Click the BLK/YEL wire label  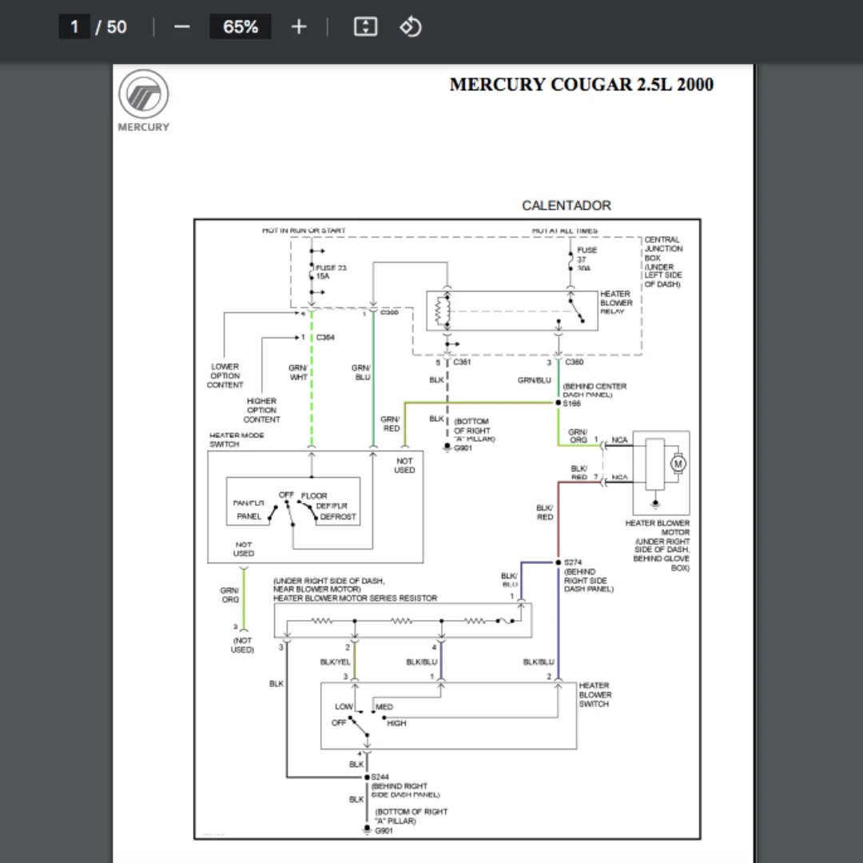click(x=335, y=662)
